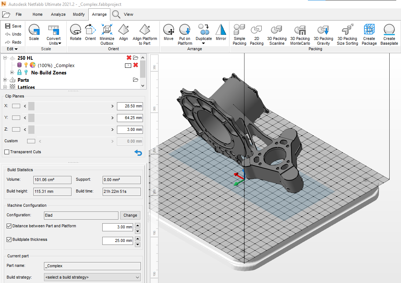
Task: Reset clip planes with blue arrow
Action: 138,153
